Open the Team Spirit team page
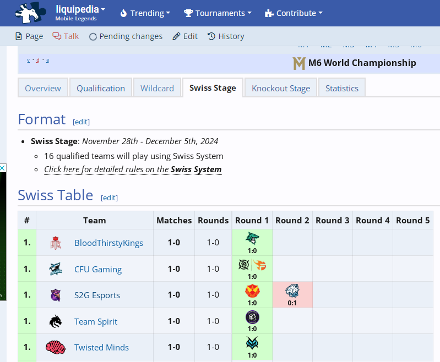The width and height of the screenshot is (440, 362). [96, 321]
